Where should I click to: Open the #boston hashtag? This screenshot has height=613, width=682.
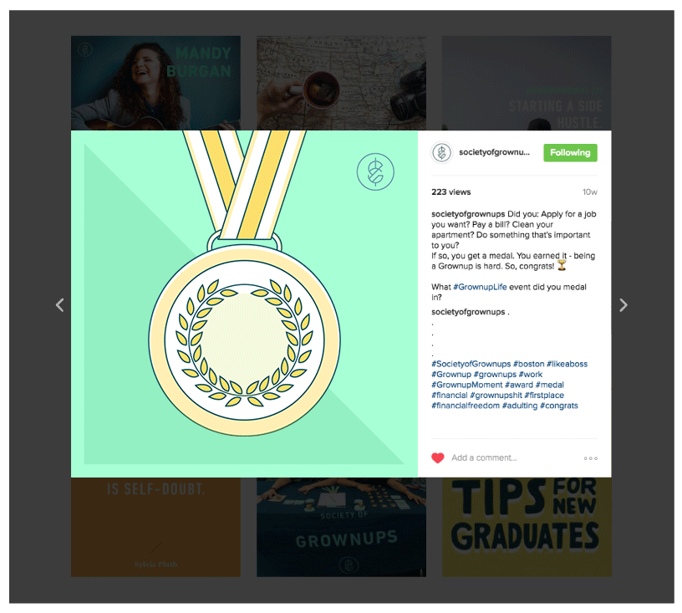(x=528, y=364)
